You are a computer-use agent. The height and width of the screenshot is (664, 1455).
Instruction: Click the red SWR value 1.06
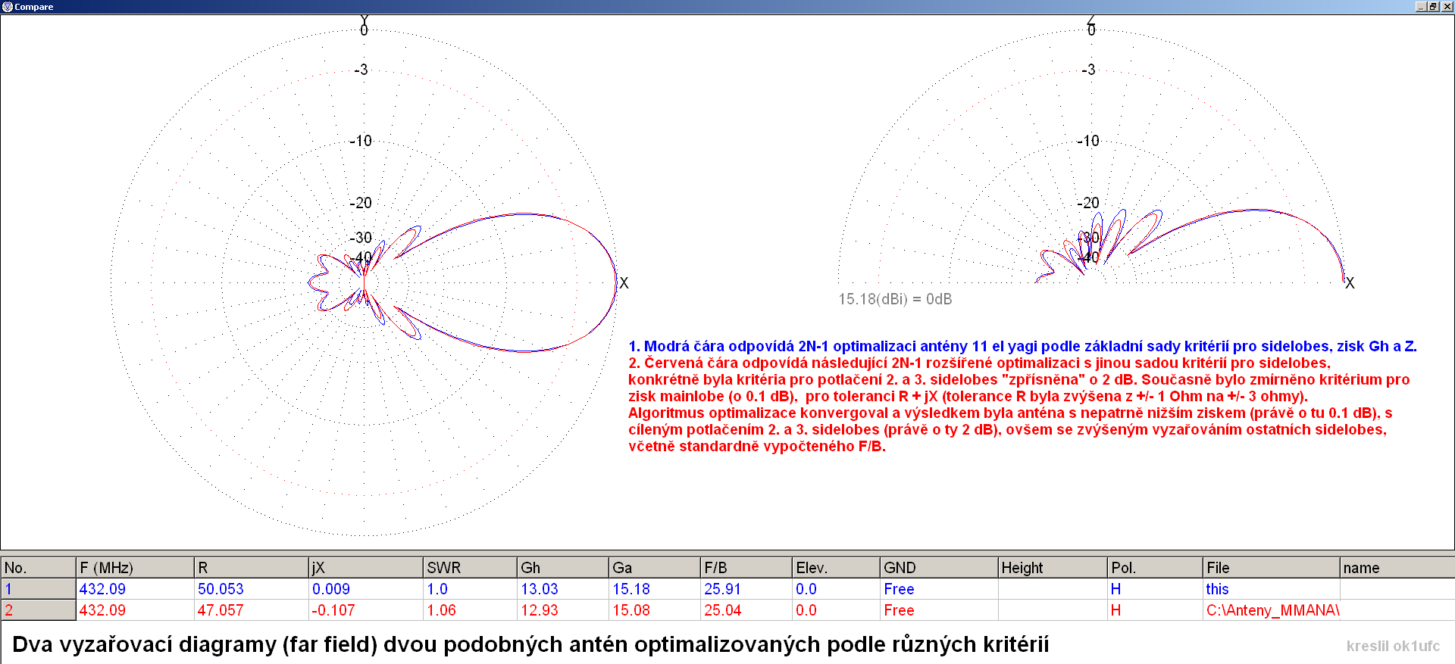tap(441, 610)
